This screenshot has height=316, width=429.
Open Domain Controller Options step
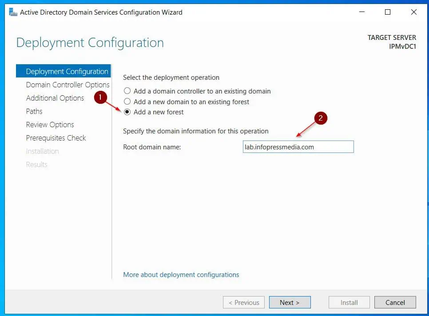pyautogui.click(x=68, y=85)
